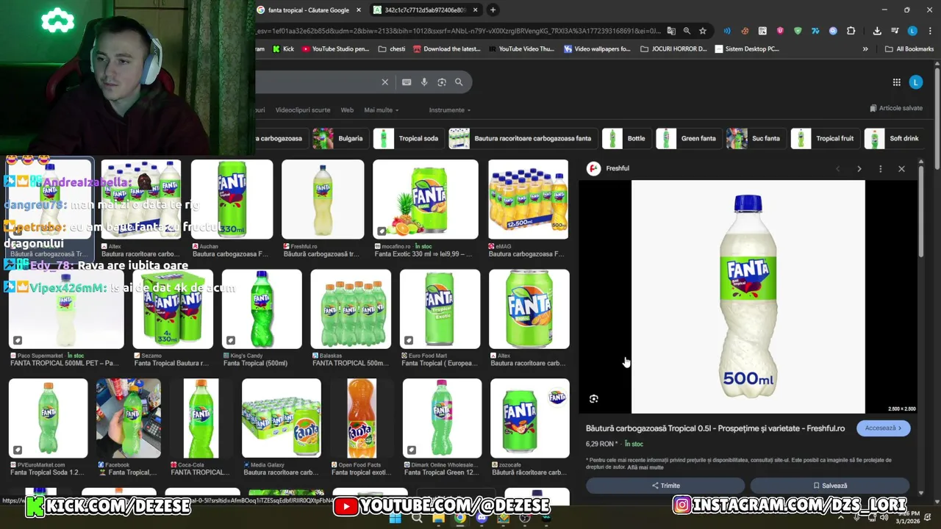Screen dimensions: 941x529
Task: Open the Extensions puzzle menu
Action: (851, 31)
